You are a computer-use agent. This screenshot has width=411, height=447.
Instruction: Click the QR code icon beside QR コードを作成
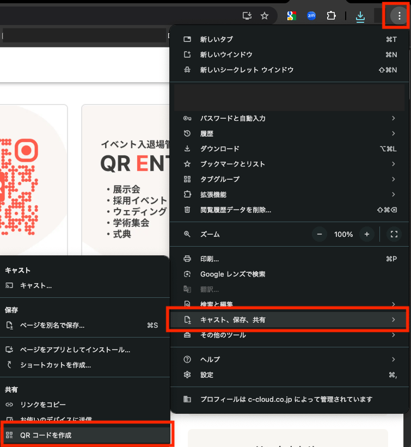[x=9, y=435]
